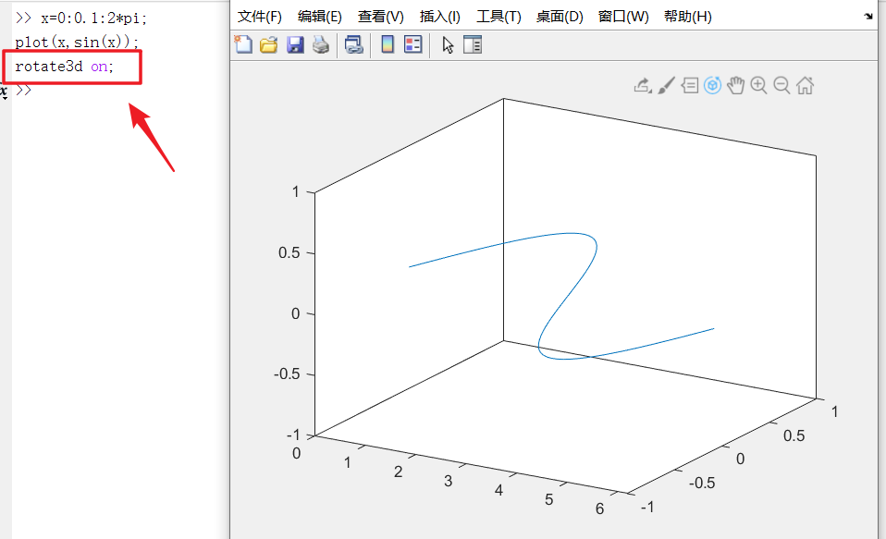Open the 工具(T) menu
Image resolution: width=886 pixels, height=539 pixels.
coord(498,16)
